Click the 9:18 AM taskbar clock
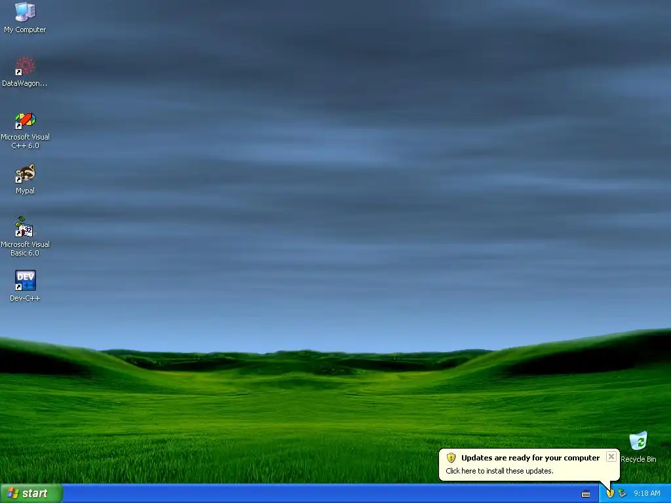 pos(647,494)
